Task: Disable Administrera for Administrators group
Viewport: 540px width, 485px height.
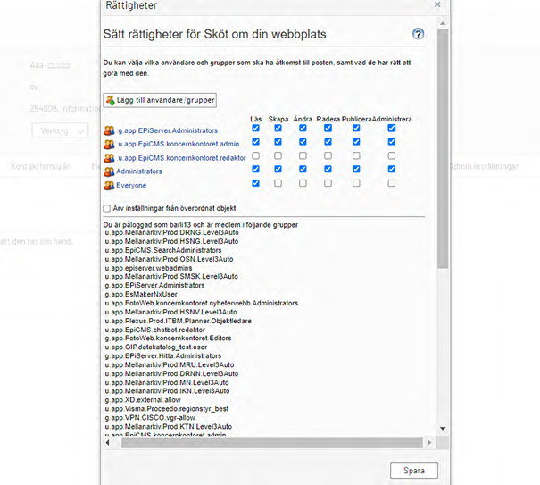Action: pyautogui.click(x=391, y=170)
